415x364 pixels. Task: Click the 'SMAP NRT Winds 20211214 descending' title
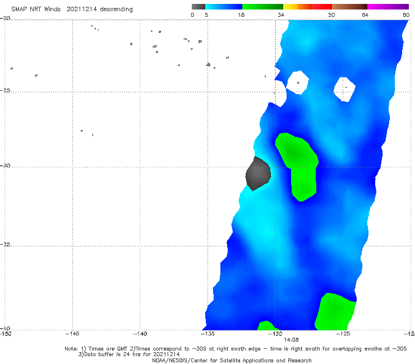point(72,10)
